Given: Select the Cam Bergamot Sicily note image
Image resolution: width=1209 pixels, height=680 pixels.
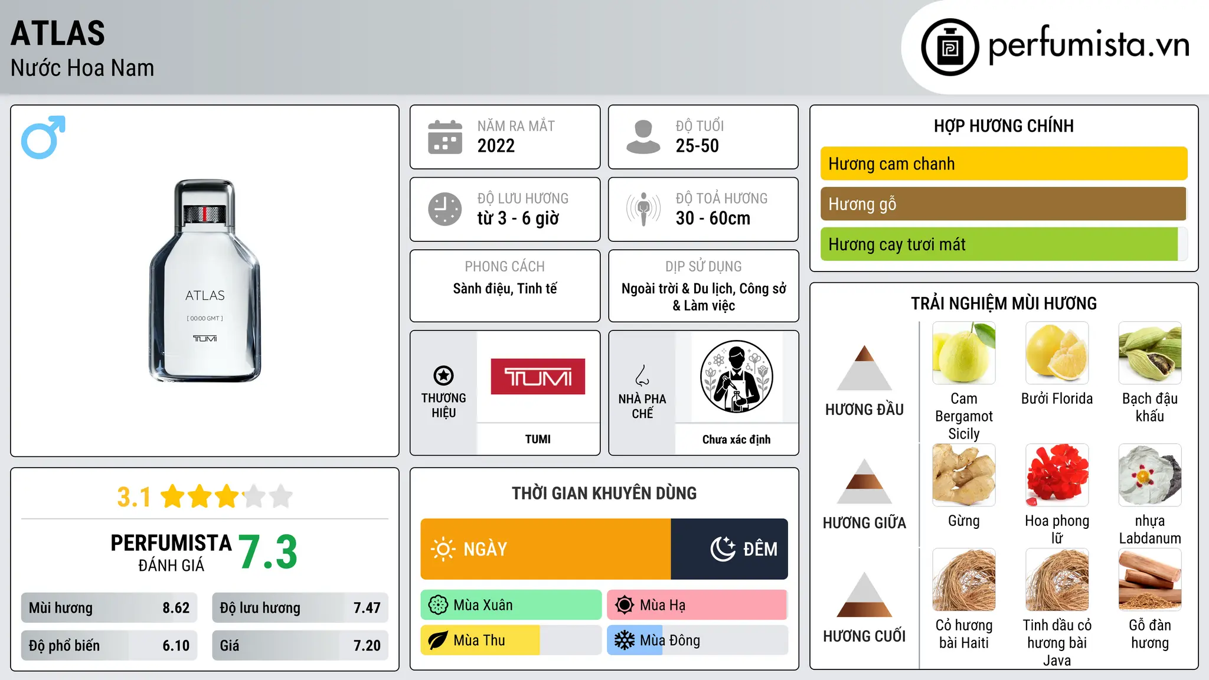Looking at the screenshot, I should coord(964,353).
